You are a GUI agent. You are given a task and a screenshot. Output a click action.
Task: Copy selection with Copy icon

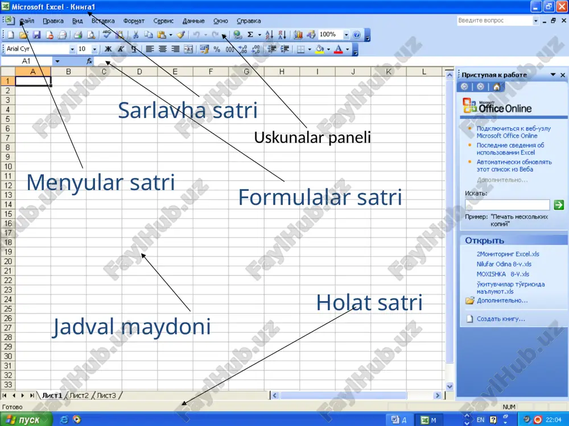coord(149,35)
